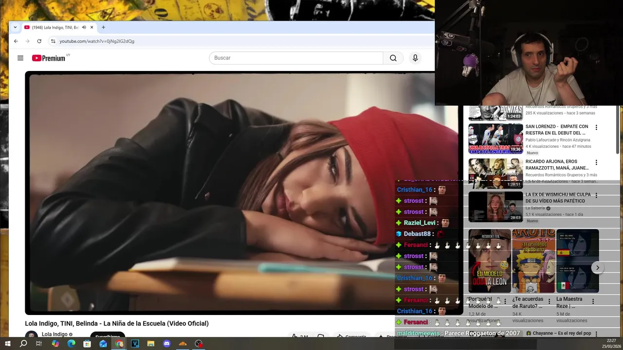Click chat username Debast88
The width and height of the screenshot is (623, 350).
417,234
